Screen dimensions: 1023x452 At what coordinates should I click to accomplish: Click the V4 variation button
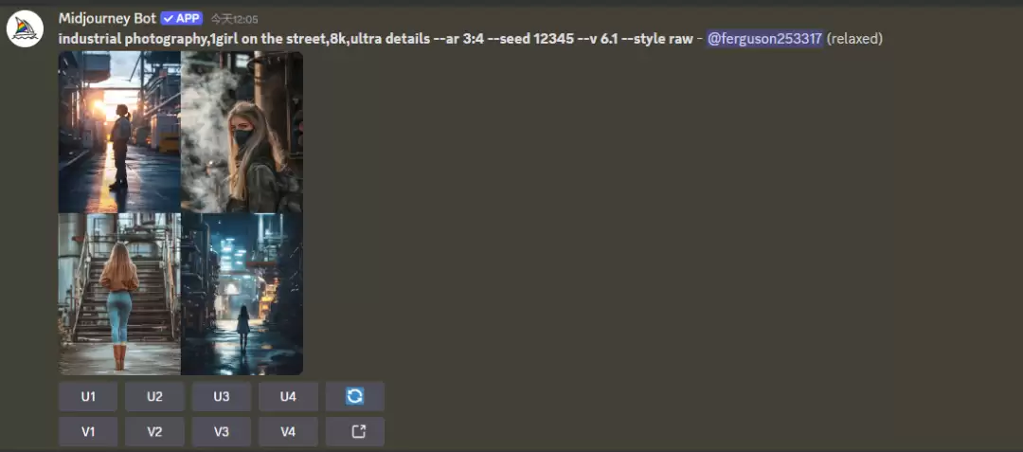coord(288,432)
